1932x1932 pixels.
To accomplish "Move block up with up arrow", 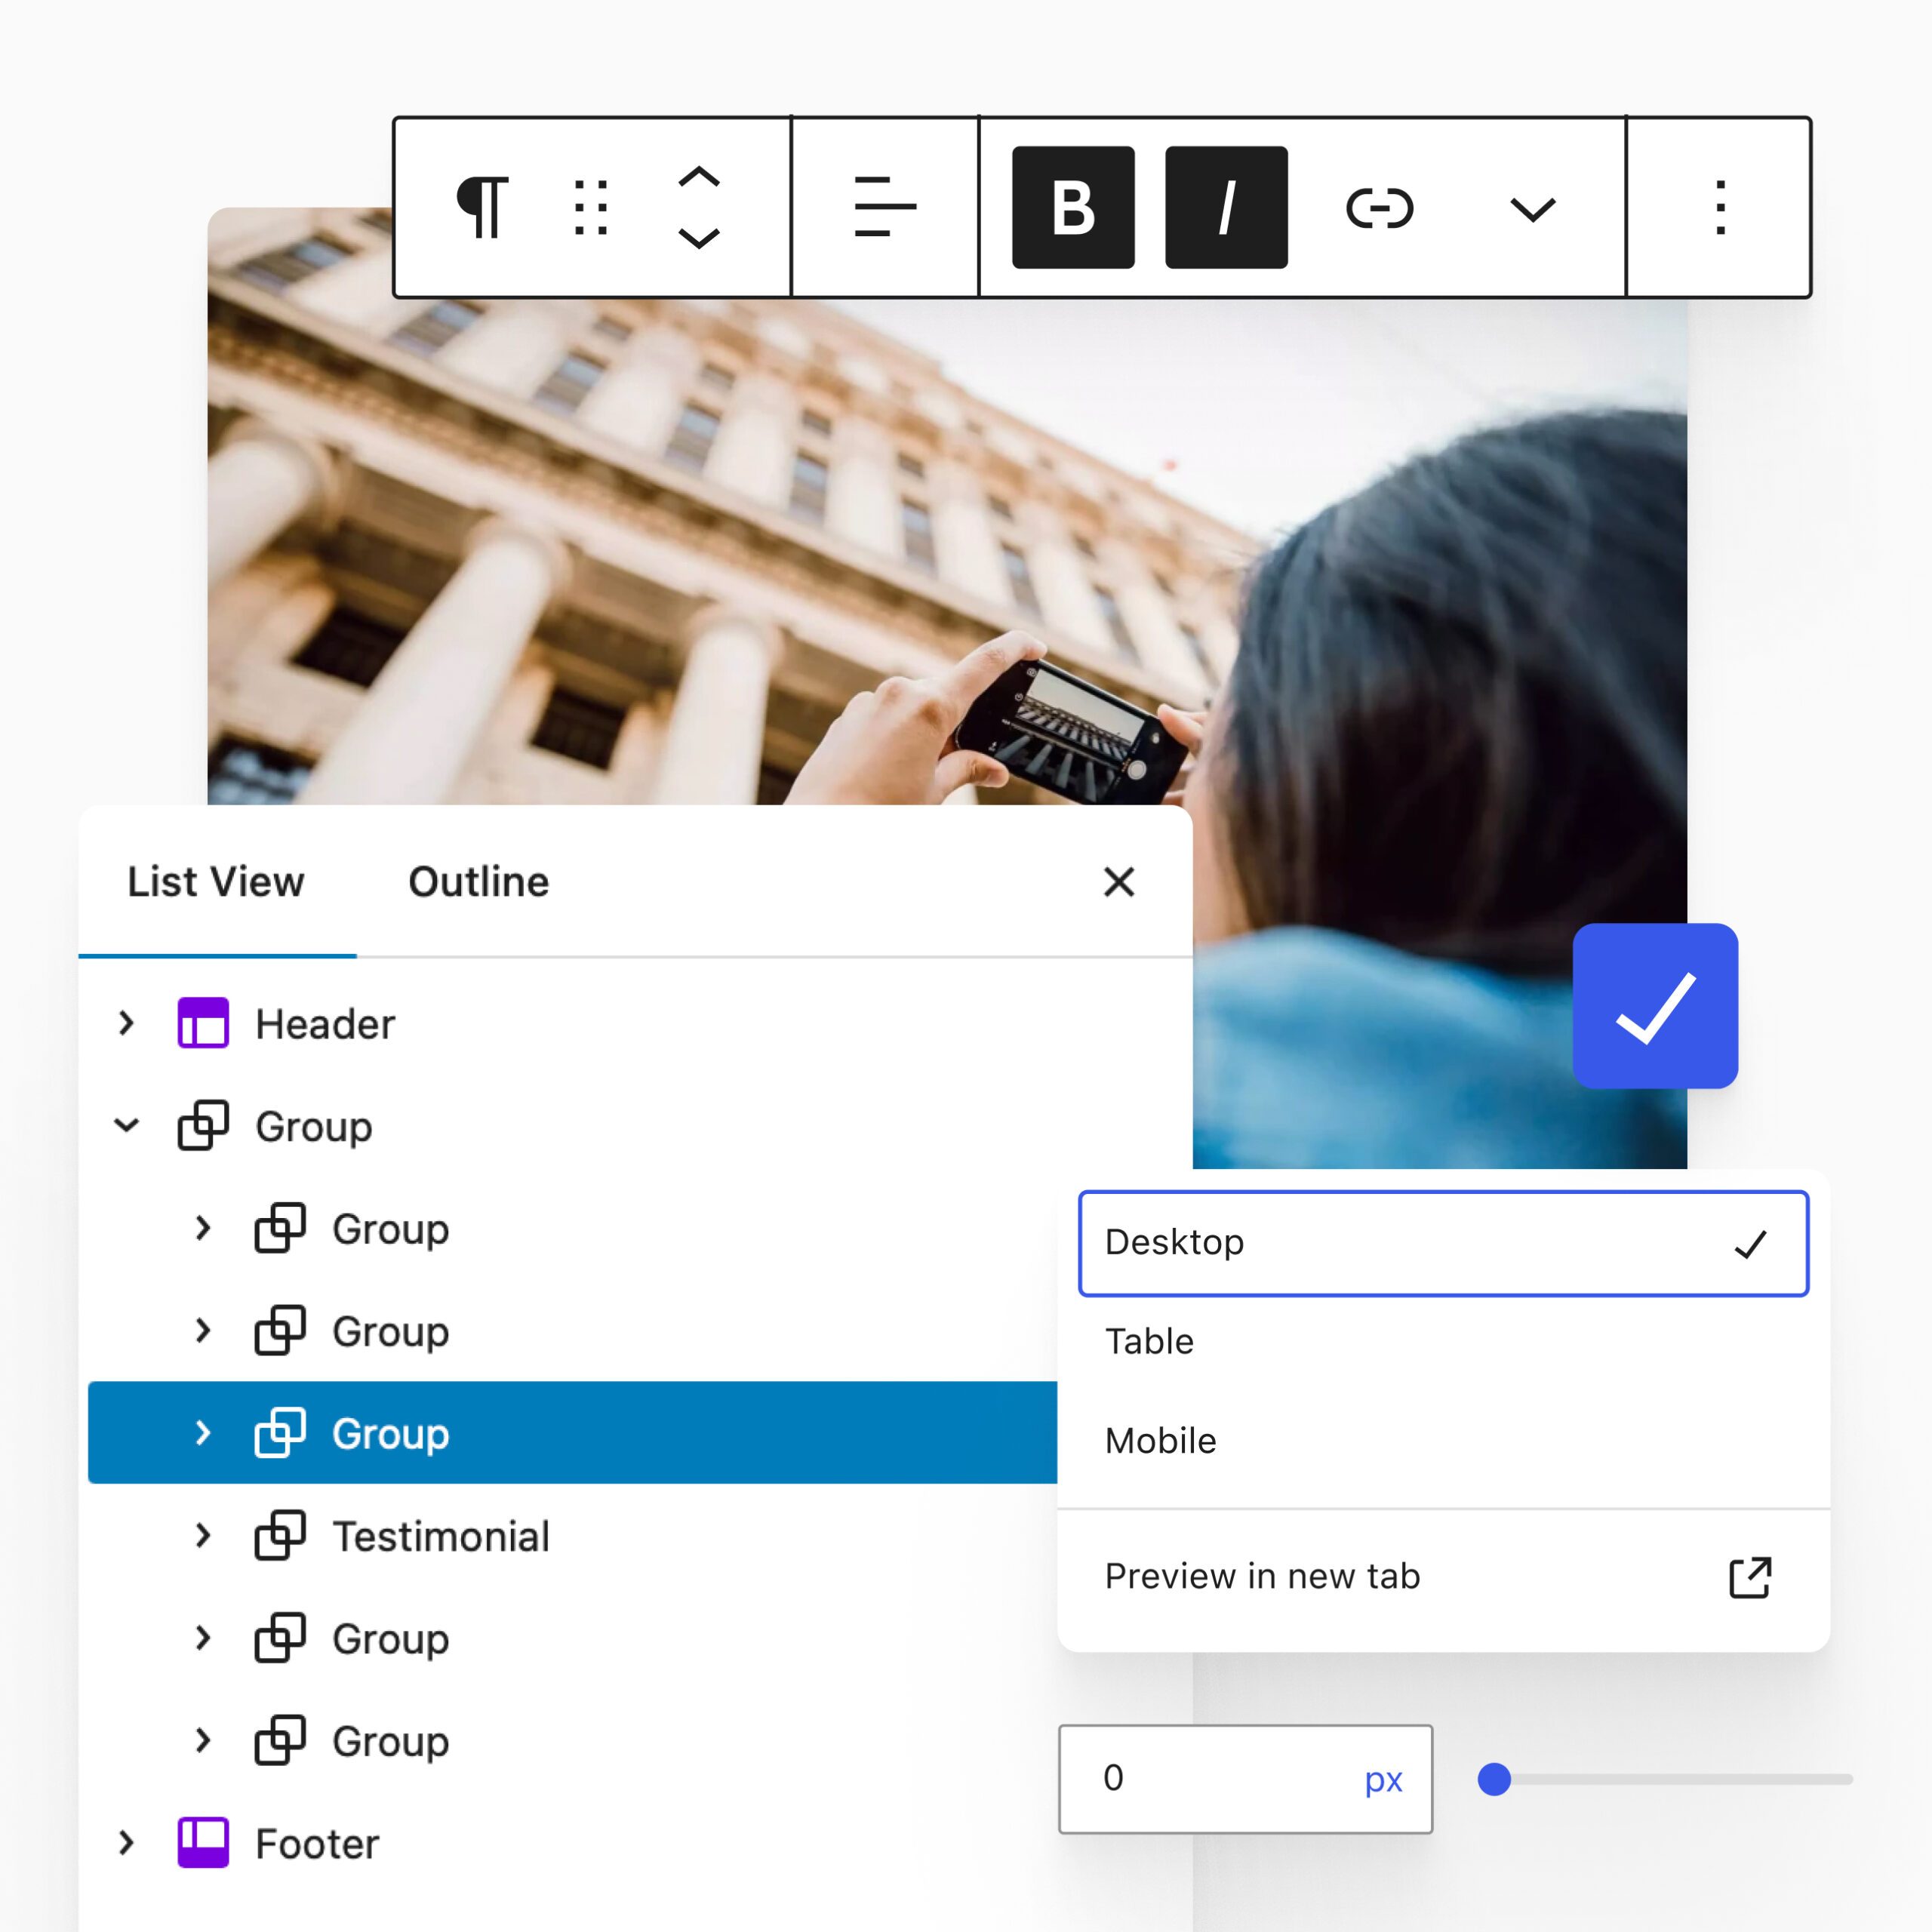I will click(698, 177).
